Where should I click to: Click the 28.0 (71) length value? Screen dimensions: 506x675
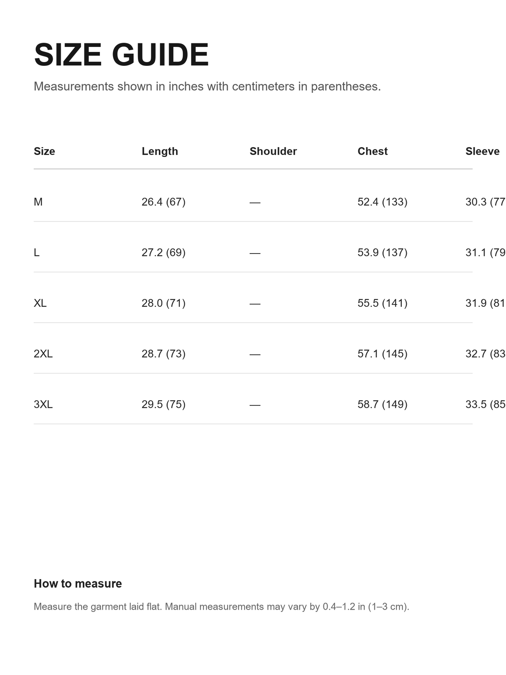(x=164, y=303)
